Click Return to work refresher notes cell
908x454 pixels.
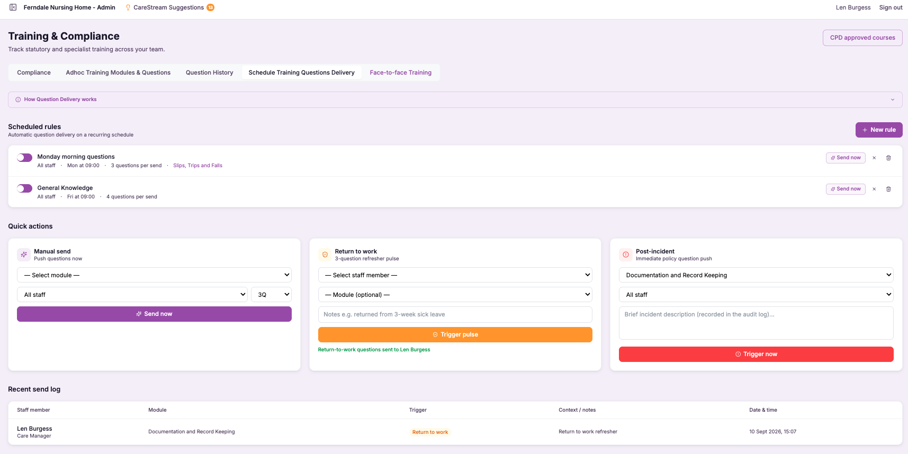point(588,432)
